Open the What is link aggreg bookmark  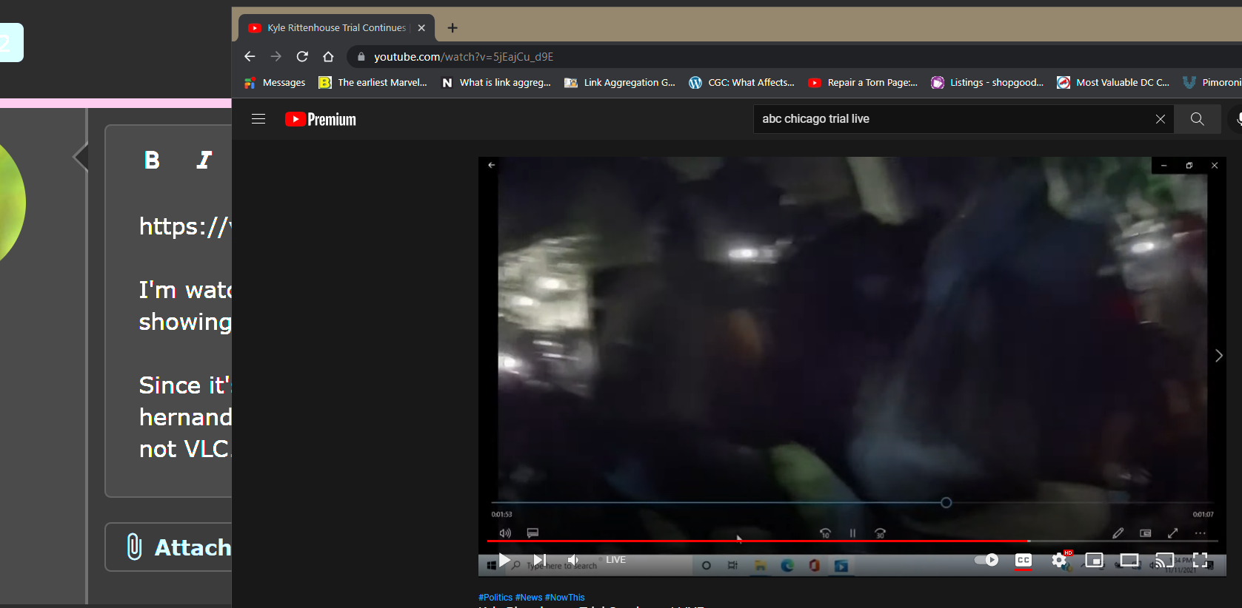tap(496, 83)
